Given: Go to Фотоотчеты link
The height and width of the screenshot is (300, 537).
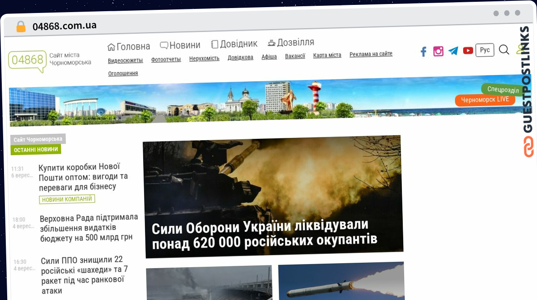Looking at the screenshot, I should tap(166, 59).
